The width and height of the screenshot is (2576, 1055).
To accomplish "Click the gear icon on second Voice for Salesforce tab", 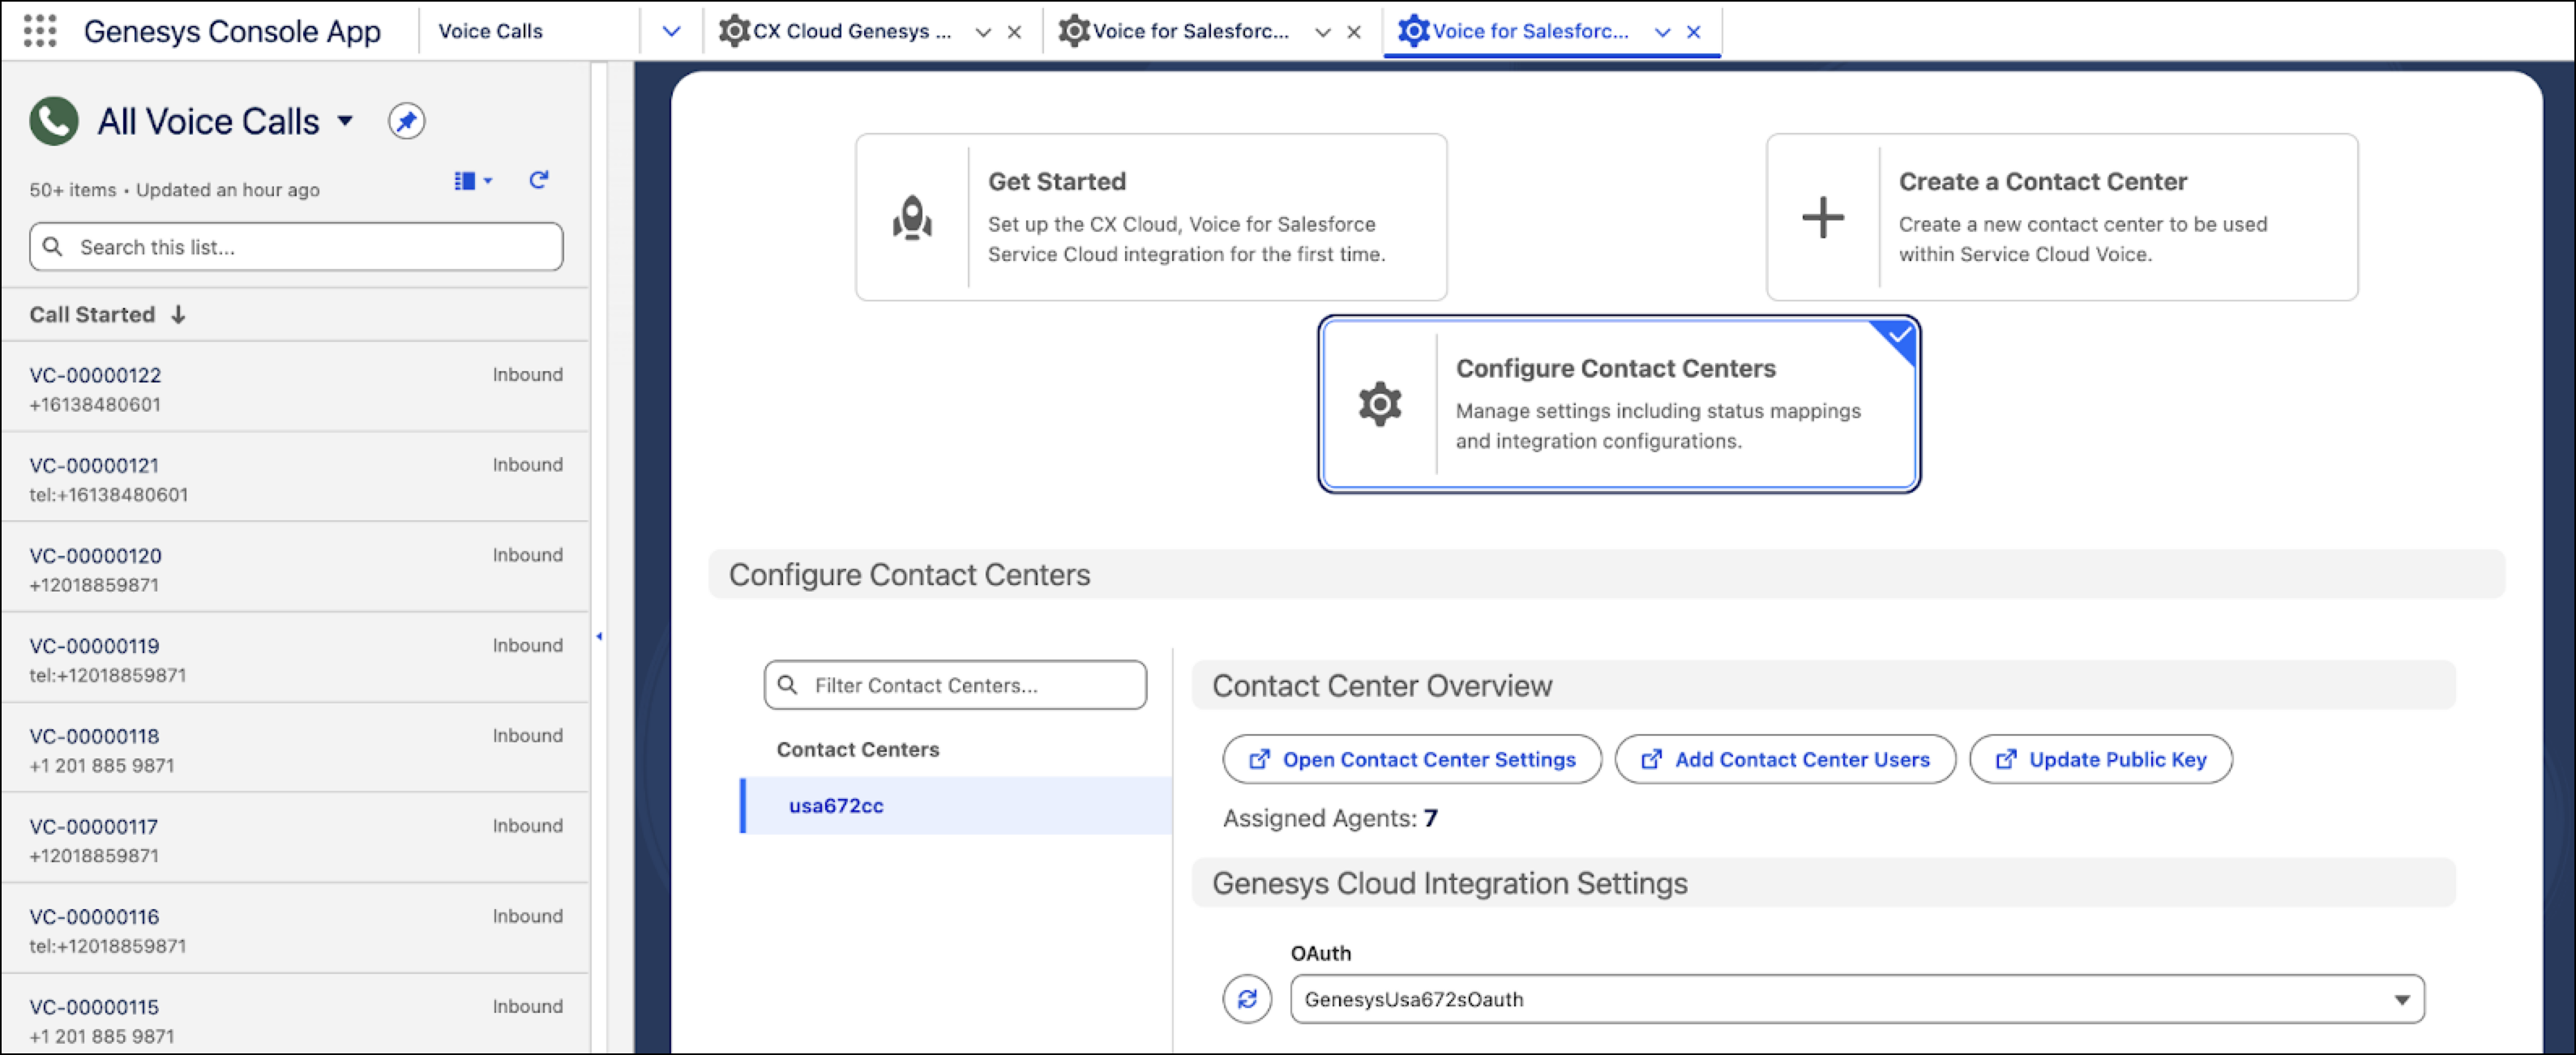I will pos(1074,31).
